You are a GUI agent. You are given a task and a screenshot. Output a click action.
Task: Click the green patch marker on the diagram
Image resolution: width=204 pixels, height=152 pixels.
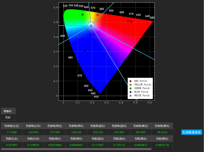coord(83,14)
